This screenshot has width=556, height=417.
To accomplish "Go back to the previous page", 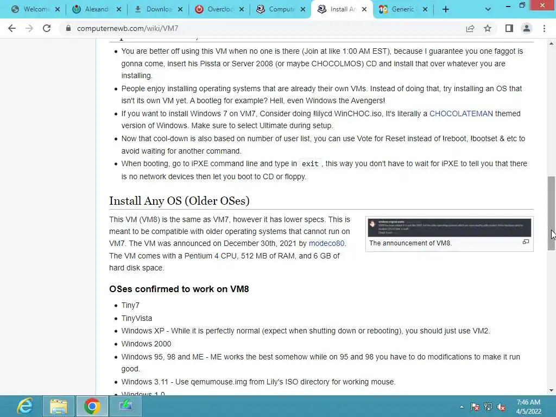I will click(12, 28).
